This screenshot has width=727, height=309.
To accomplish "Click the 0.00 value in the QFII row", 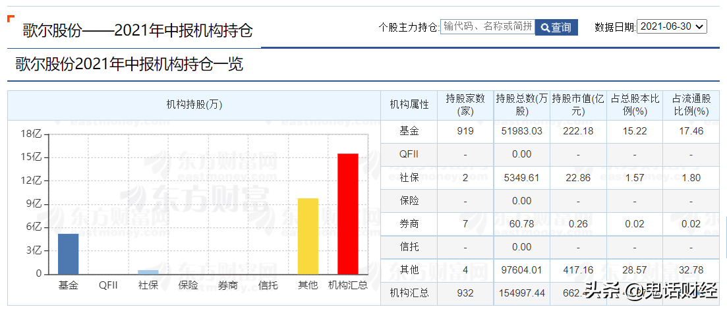I will point(521,154).
